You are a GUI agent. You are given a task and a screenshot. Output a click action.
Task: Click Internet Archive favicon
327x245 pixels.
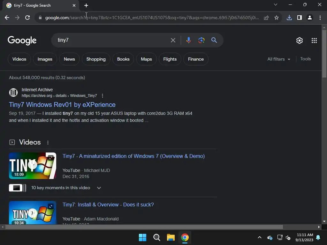click(x=13, y=92)
